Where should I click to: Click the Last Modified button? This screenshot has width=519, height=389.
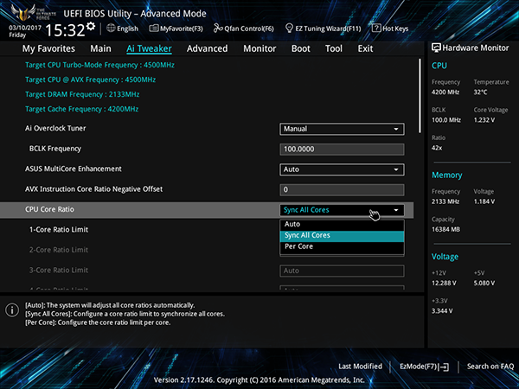click(x=360, y=367)
